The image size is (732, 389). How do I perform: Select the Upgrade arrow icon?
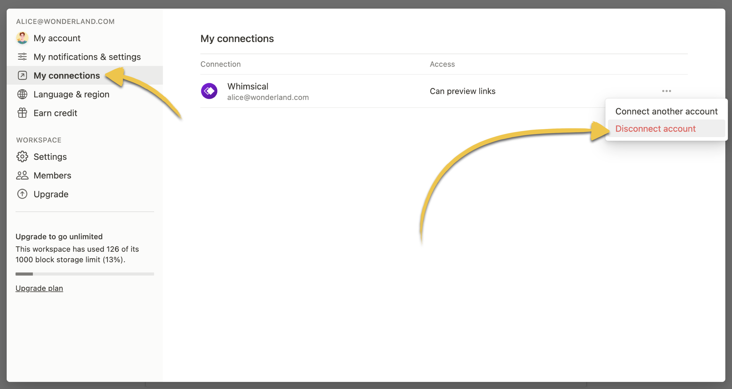(22, 194)
